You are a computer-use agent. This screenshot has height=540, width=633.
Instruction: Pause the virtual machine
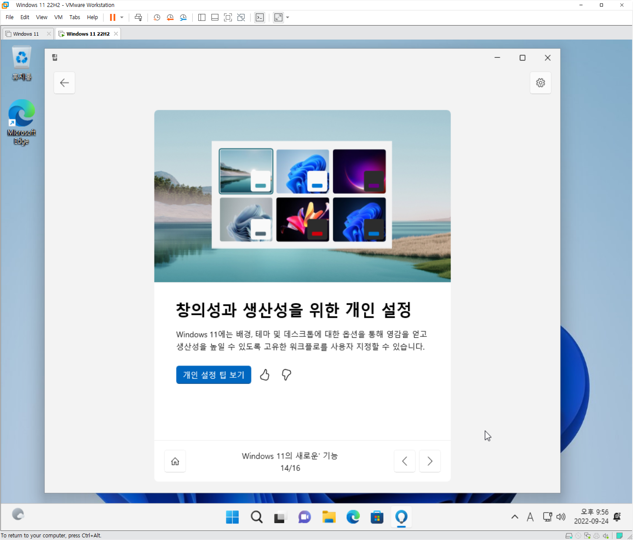113,17
